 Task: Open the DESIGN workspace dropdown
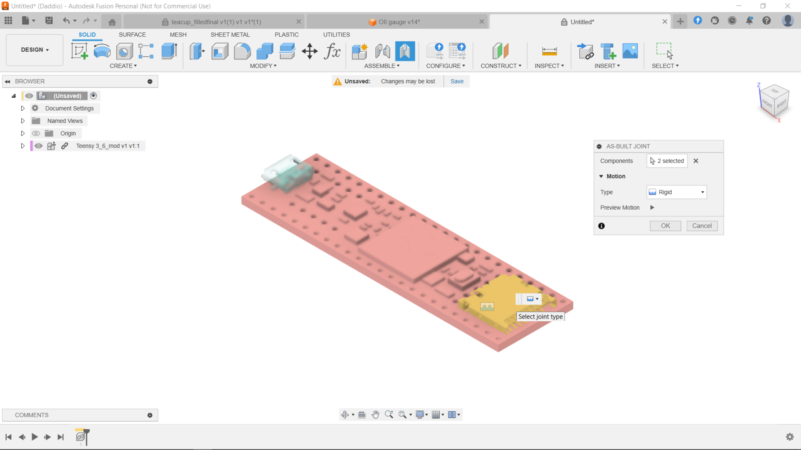tap(35, 50)
